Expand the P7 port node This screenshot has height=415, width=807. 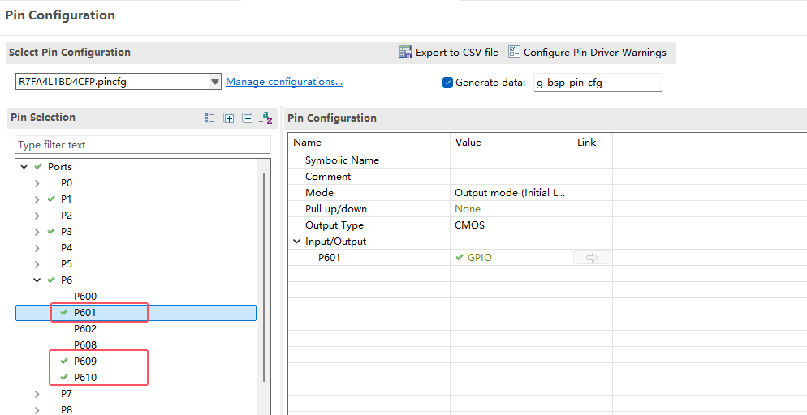37,394
